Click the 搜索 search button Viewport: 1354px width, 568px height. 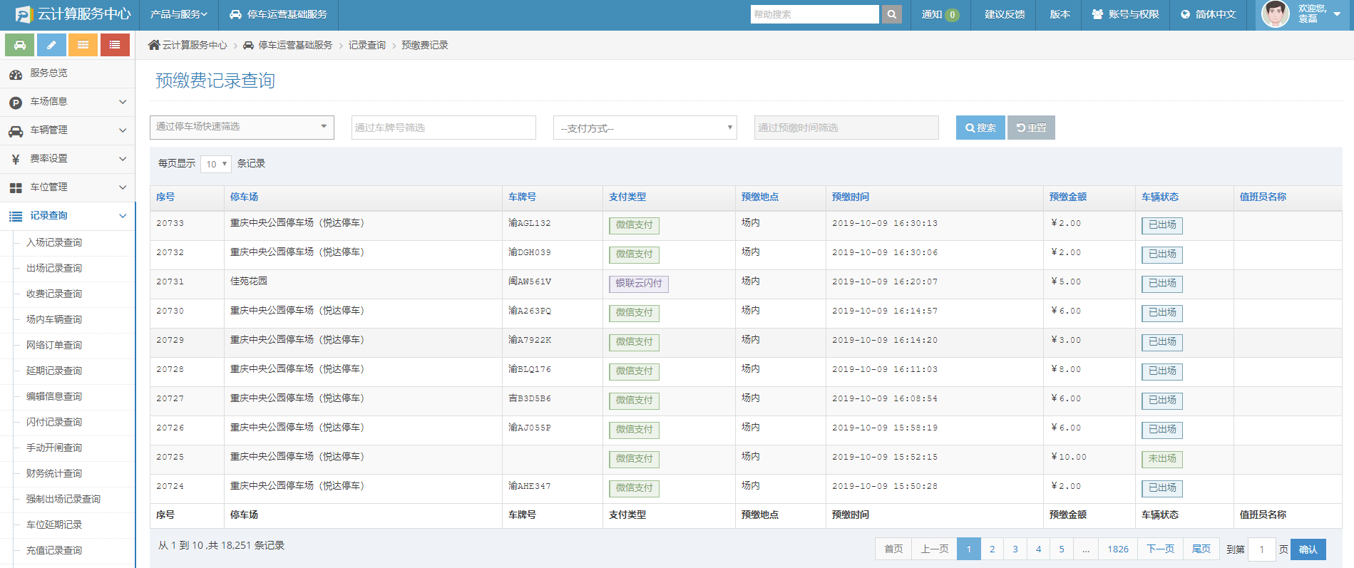tap(980, 128)
